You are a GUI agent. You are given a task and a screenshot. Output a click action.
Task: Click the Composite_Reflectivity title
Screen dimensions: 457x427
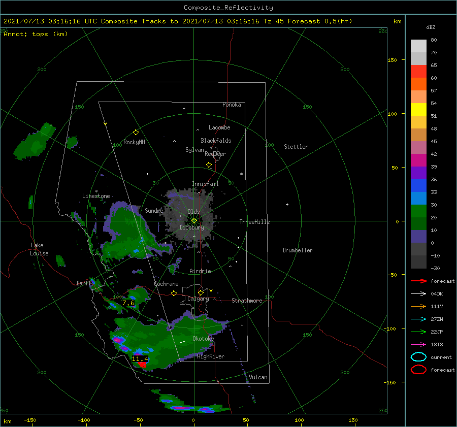pyautogui.click(x=228, y=8)
